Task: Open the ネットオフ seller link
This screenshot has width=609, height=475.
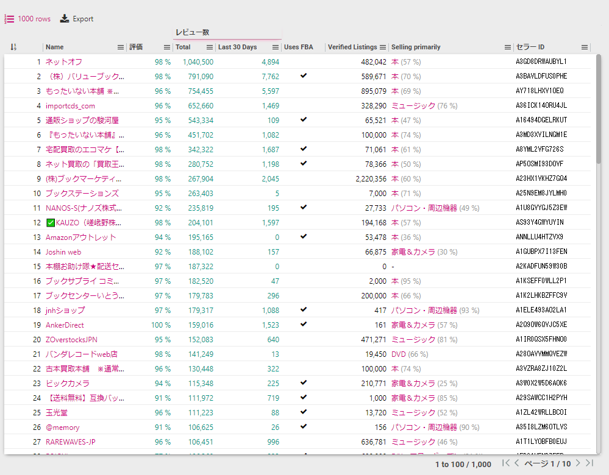Action: [x=63, y=62]
